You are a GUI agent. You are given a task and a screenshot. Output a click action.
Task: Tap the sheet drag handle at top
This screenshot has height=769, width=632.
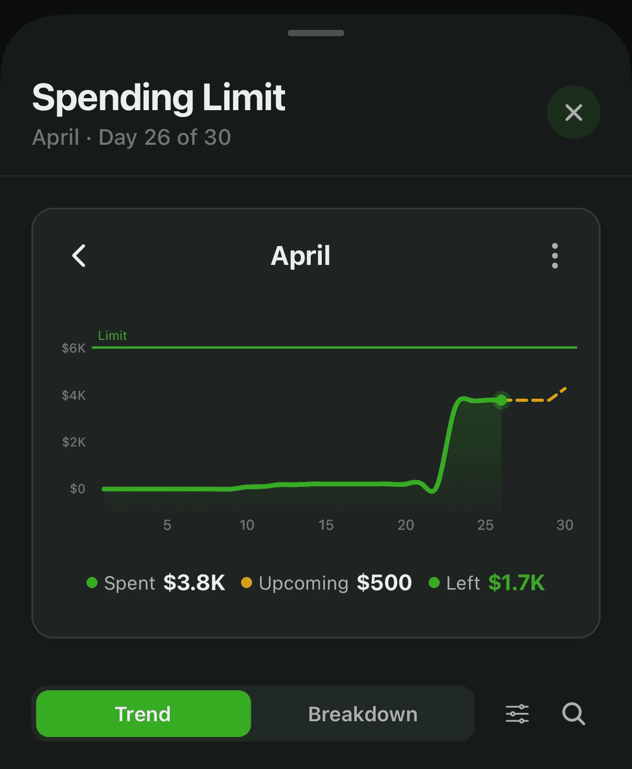click(316, 33)
